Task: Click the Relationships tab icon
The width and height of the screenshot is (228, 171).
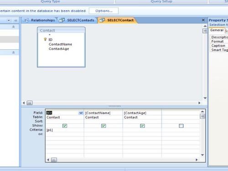Action: pyautogui.click(x=26, y=20)
